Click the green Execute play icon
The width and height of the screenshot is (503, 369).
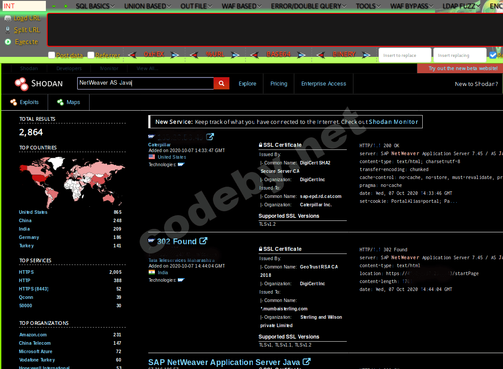coord(8,42)
